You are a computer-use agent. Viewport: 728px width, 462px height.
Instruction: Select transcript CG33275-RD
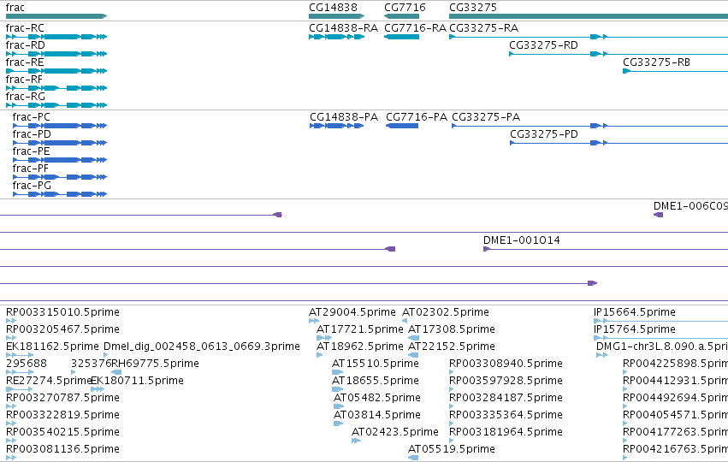tap(619, 54)
